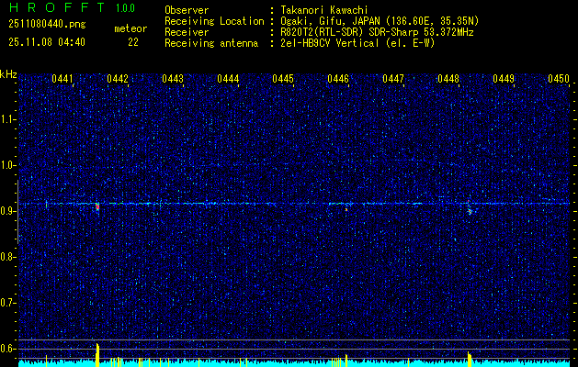Select the antenna text 2el-HB9CV Vertical
The width and height of the screenshot is (578, 367).
330,43
